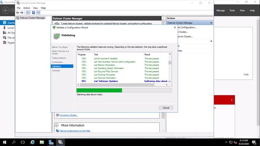Click Server Manager back navigation button
Screen dimensions: 260x146
coord(6,10)
